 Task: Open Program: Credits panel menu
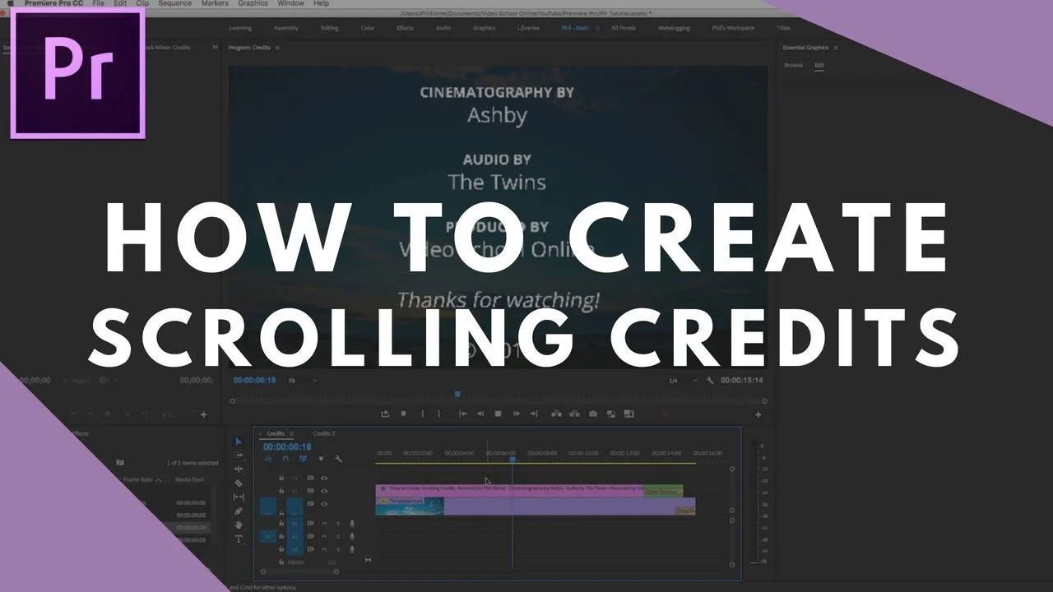pos(277,49)
